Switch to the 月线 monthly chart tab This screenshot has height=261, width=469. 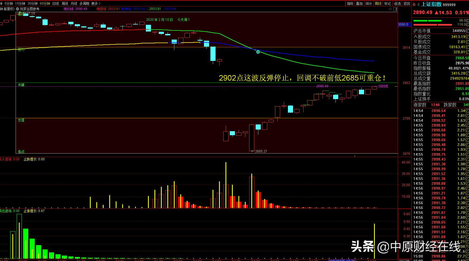[74, 4]
